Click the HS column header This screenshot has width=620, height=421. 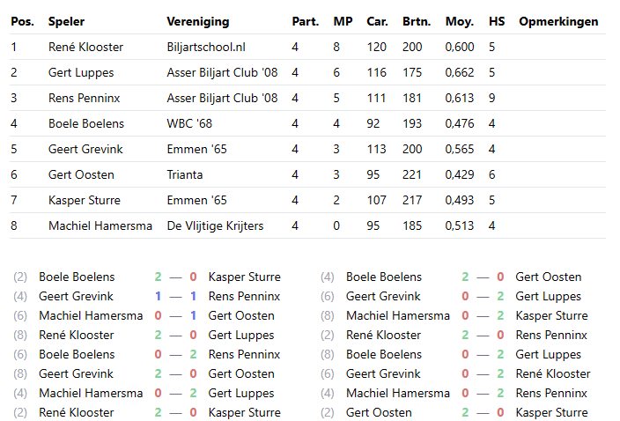point(497,21)
